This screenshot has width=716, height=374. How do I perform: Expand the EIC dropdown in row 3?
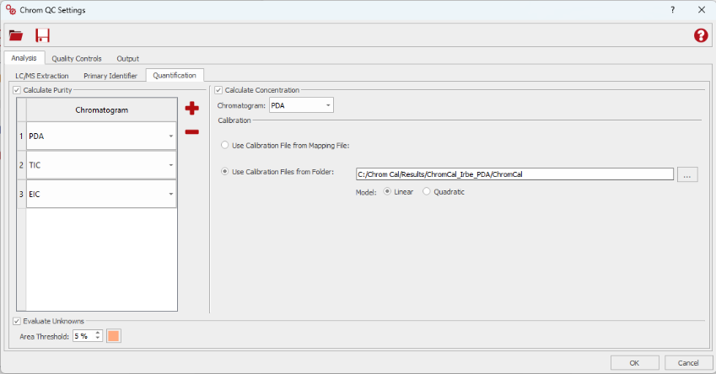[x=170, y=195]
